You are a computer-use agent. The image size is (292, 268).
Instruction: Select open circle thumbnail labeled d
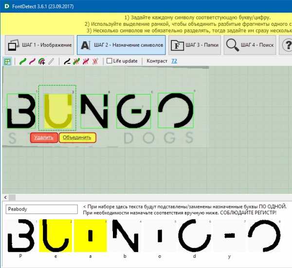click(x=195, y=236)
